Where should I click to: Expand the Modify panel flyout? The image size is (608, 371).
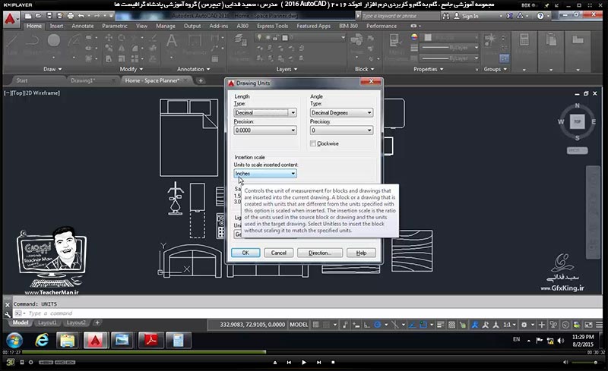coord(131,69)
